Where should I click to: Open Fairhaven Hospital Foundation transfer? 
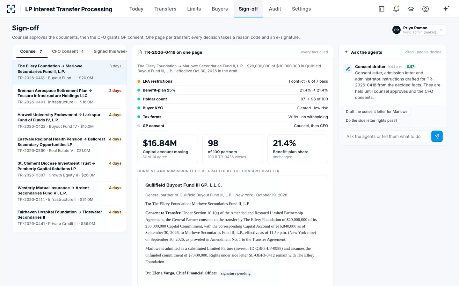(x=69, y=218)
